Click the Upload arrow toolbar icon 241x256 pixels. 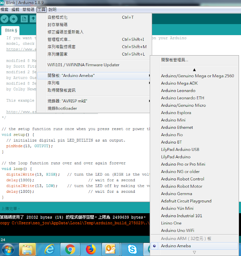(x=14, y=19)
